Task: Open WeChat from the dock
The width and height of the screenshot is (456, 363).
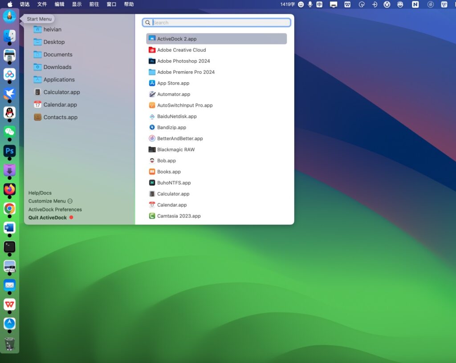Action: pyautogui.click(x=9, y=132)
